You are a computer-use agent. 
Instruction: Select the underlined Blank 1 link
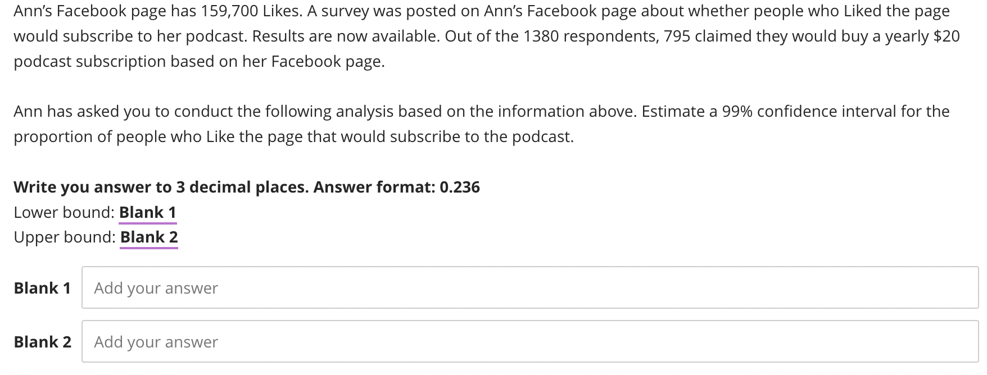click(148, 212)
